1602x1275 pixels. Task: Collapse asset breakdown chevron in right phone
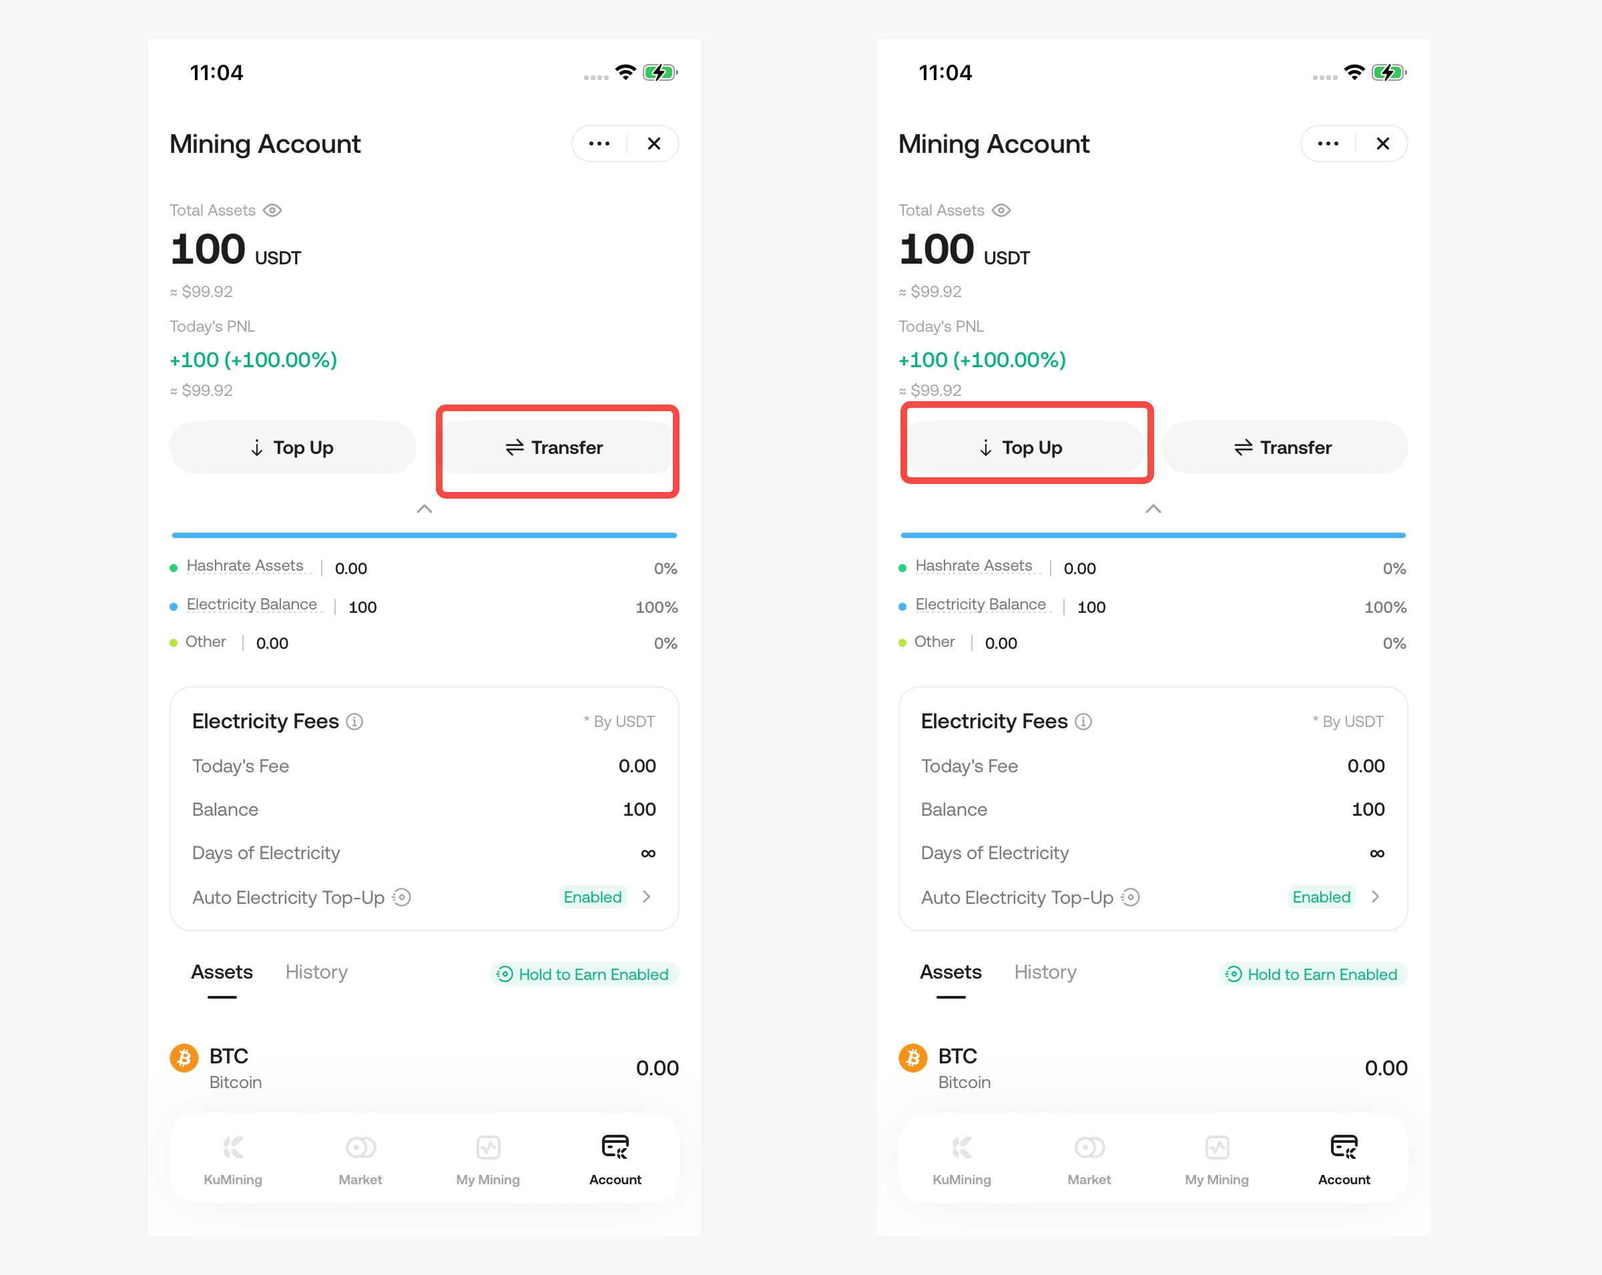click(x=1153, y=509)
